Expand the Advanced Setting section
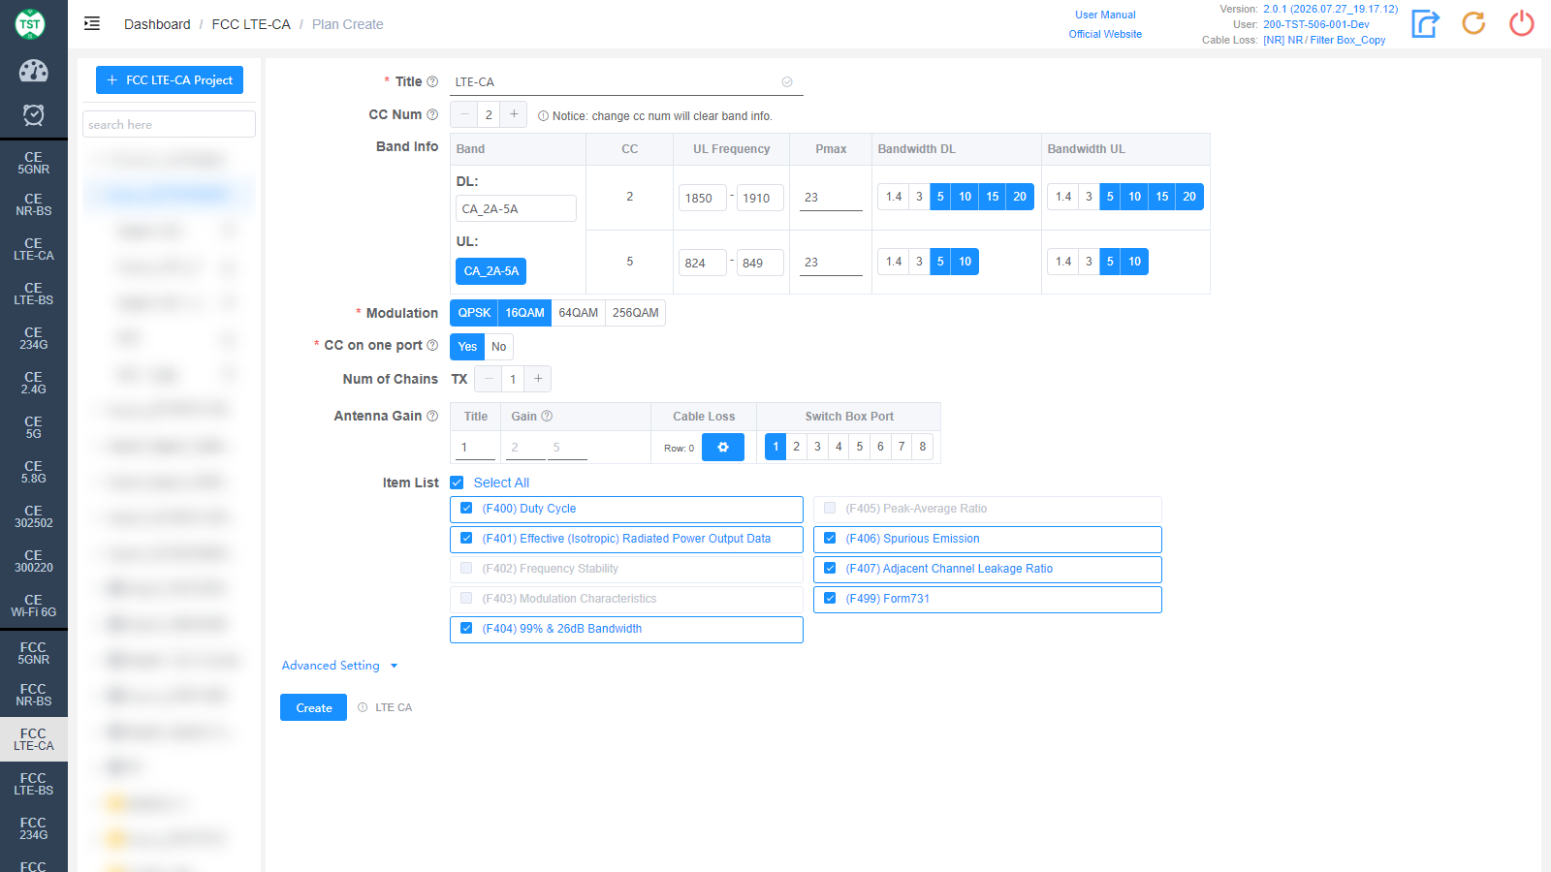Viewport: 1551px width, 872px height. point(340,666)
